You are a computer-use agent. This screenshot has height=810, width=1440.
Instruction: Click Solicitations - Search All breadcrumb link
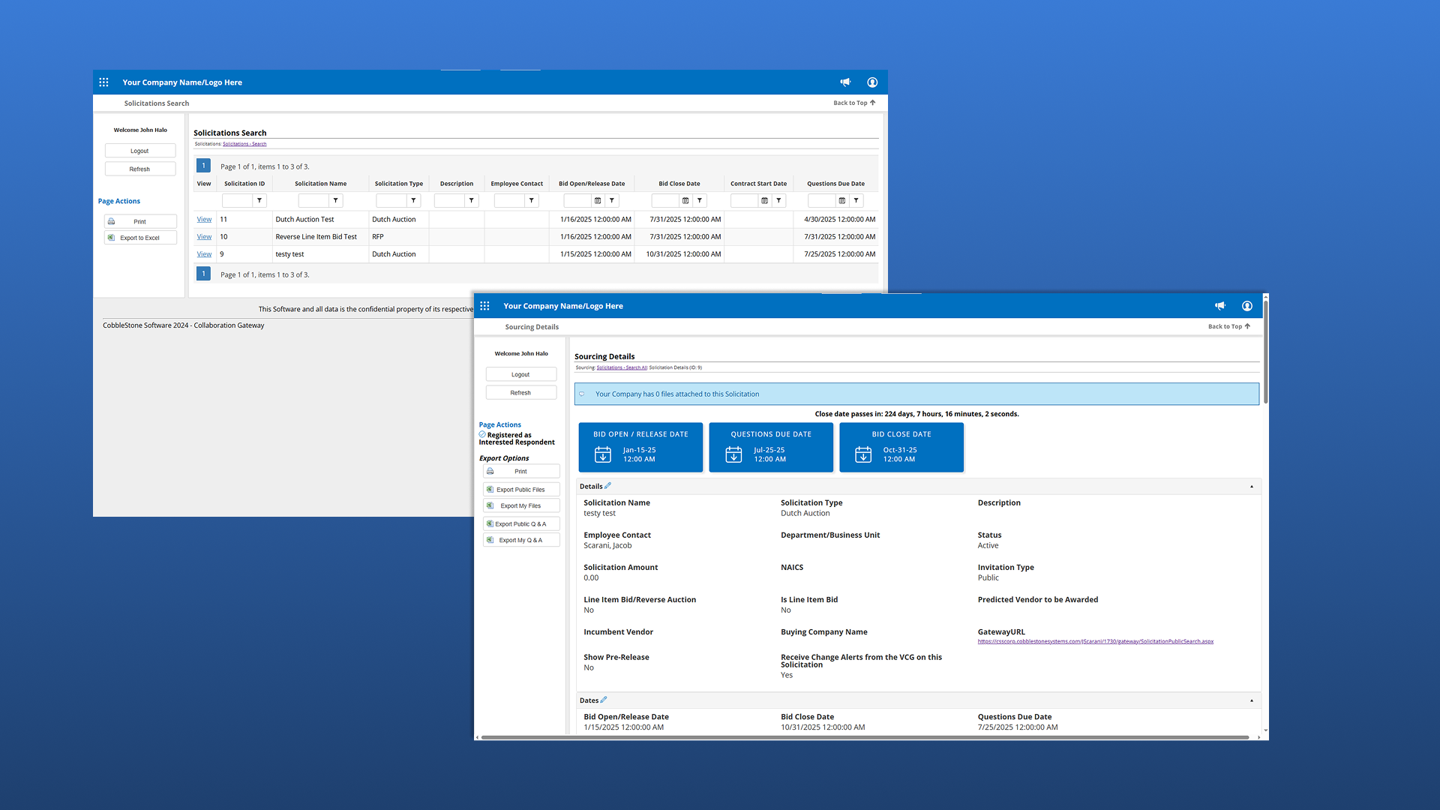(x=622, y=367)
